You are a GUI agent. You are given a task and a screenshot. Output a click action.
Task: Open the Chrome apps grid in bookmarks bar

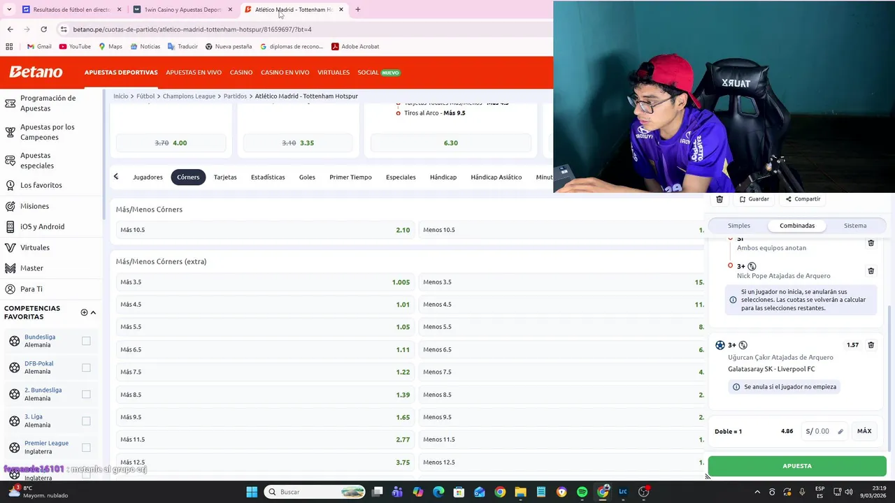(x=9, y=47)
